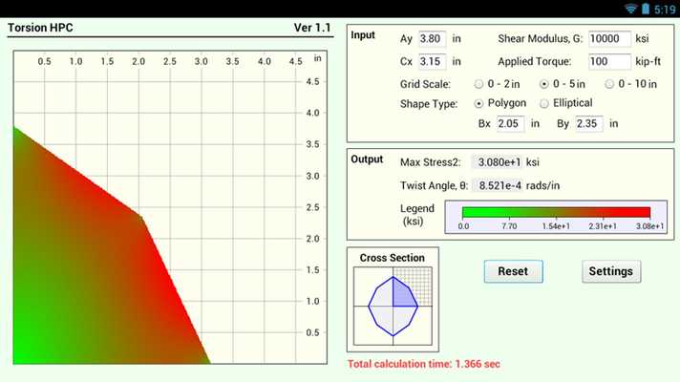Focus the Cx input field

(432, 61)
